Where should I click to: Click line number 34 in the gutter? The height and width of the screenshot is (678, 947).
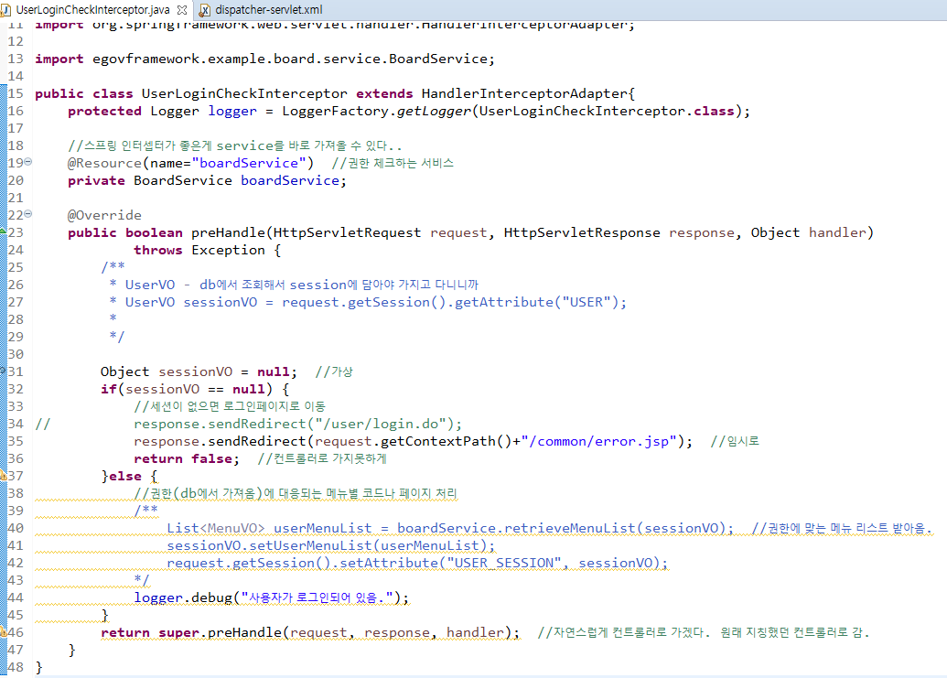tap(16, 424)
